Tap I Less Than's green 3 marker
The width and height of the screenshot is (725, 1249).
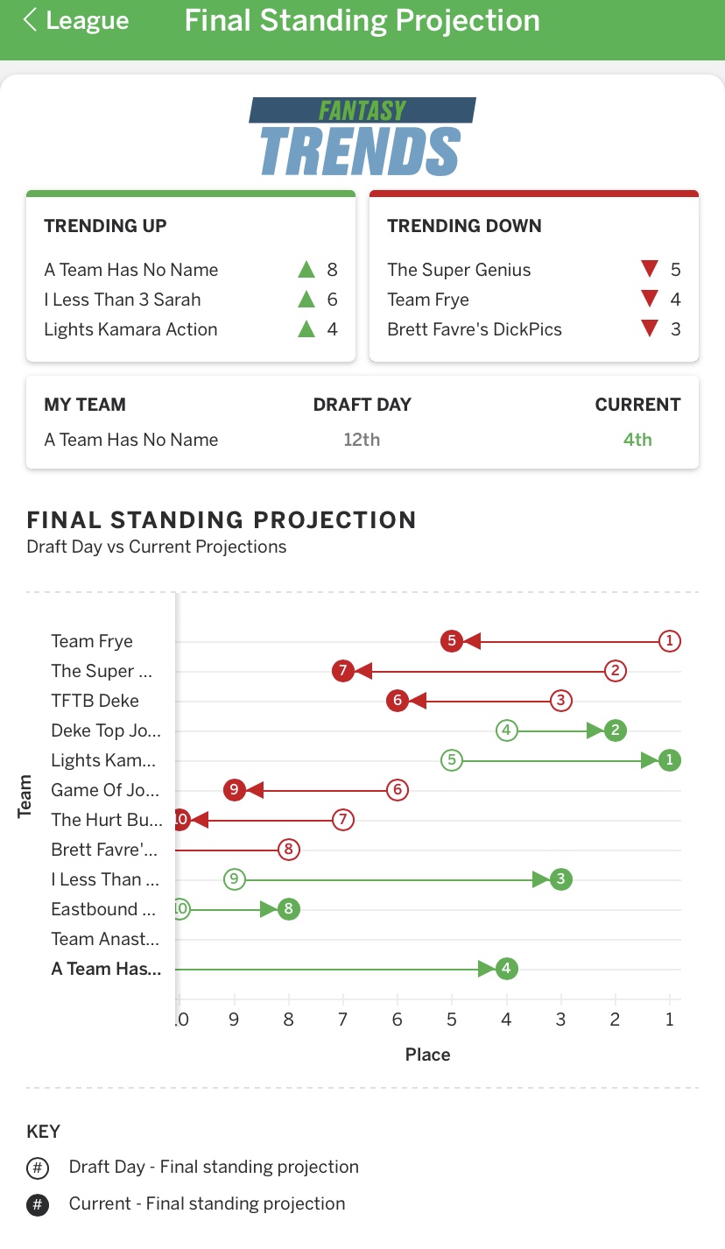[561, 879]
